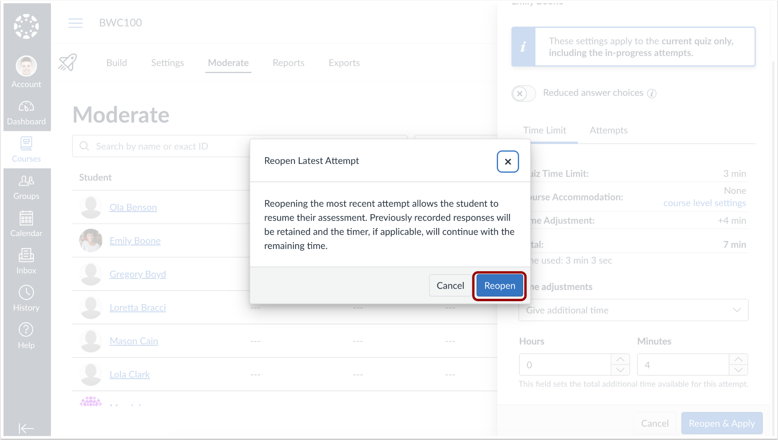The height and width of the screenshot is (440, 778).
Task: Click the info icon beside Reduced answer choices
Action: [x=652, y=94]
